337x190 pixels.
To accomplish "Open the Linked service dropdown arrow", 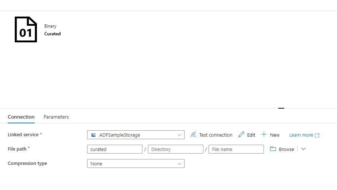I will click(179, 135).
